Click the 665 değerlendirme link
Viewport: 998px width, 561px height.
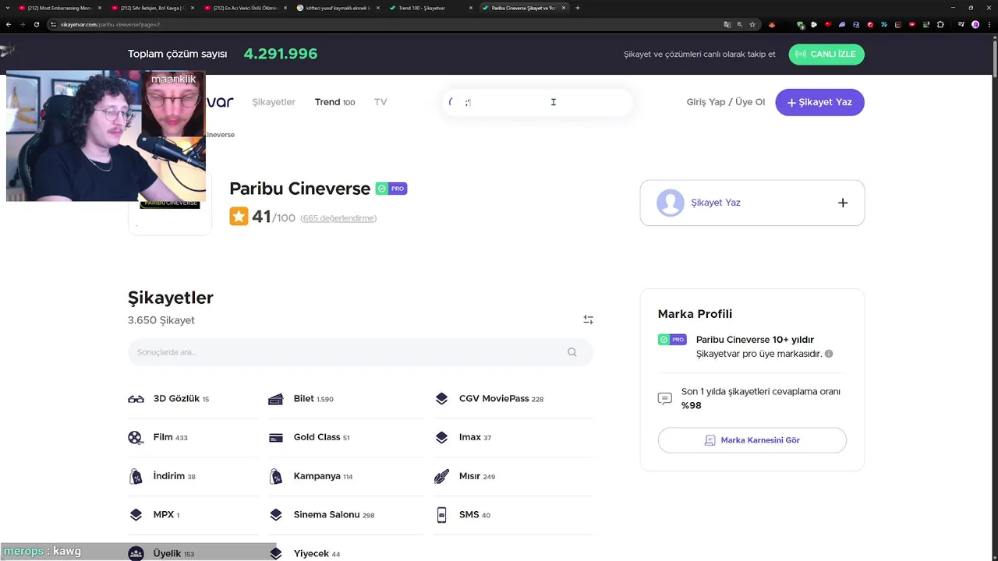pos(338,218)
